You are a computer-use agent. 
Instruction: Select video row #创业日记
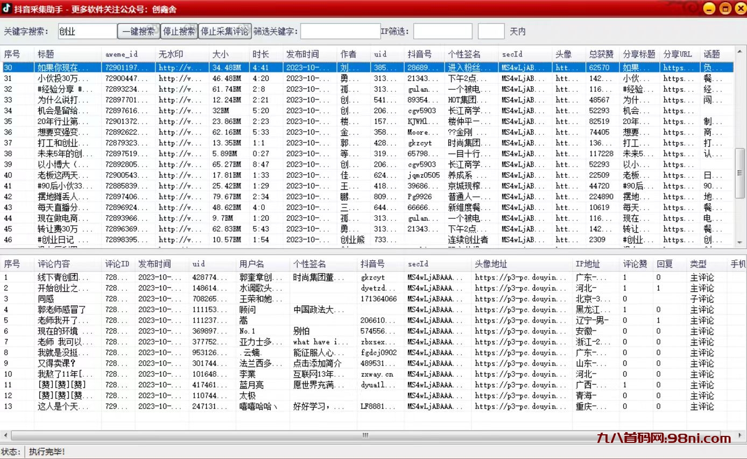click(367, 240)
